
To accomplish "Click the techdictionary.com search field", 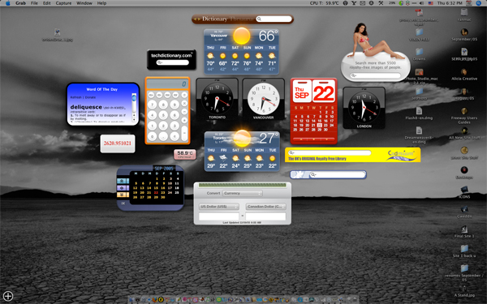I will coord(173,62).
